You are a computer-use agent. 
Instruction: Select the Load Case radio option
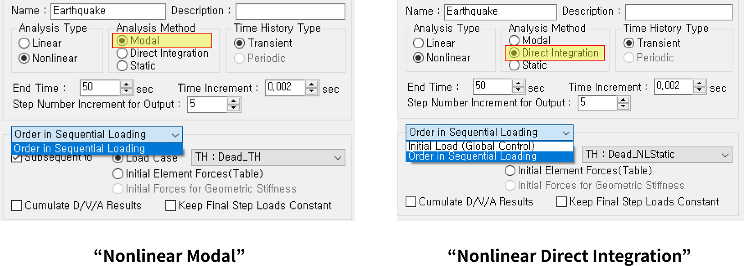[118, 158]
